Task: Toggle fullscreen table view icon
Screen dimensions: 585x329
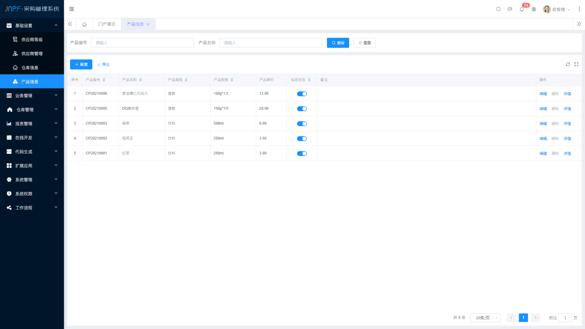Action: (x=576, y=65)
